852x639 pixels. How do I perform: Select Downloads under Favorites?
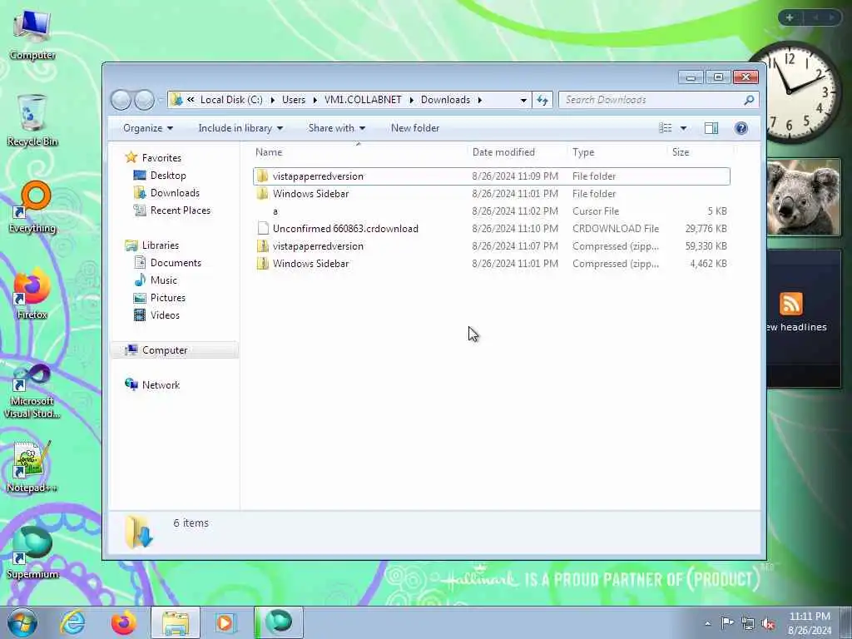click(x=175, y=193)
